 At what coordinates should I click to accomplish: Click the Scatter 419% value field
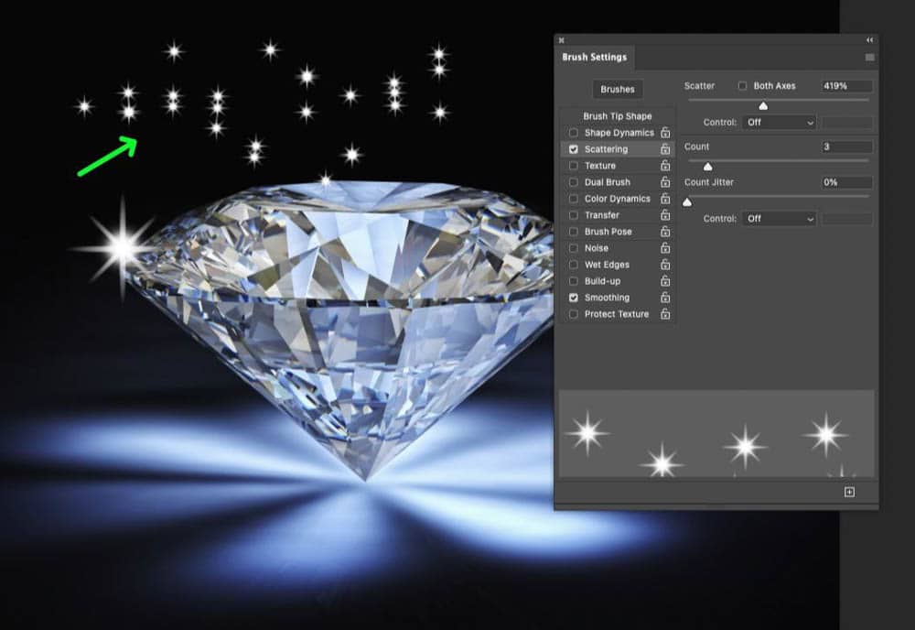click(846, 86)
